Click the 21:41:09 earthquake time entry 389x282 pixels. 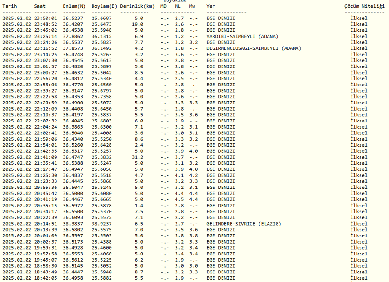(46, 157)
